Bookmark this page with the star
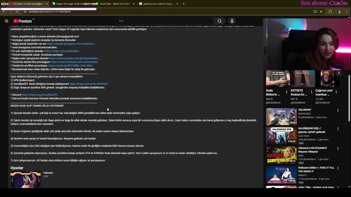This screenshot has width=351, height=197. [321, 11]
